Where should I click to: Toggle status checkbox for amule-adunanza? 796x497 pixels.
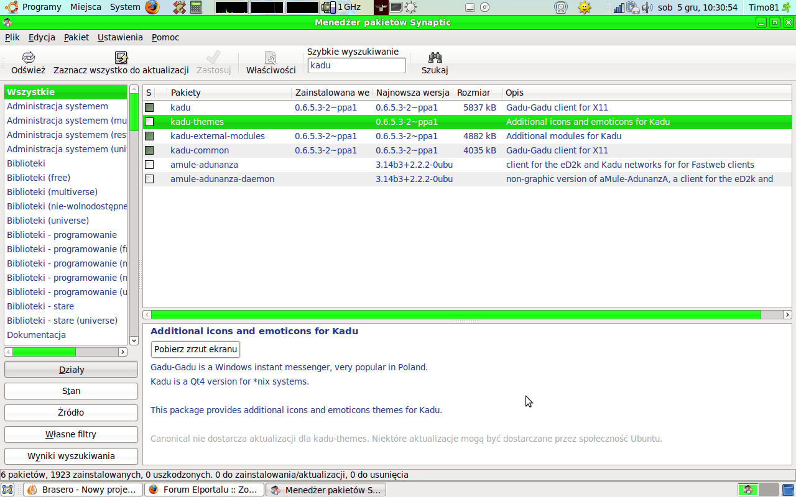pos(149,165)
